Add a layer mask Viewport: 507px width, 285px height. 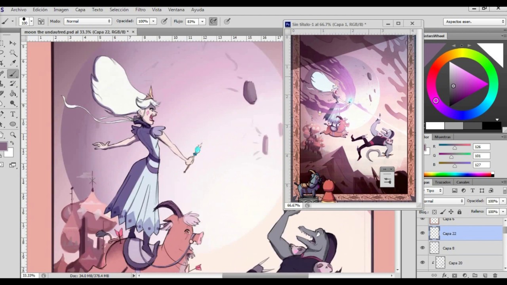tap(455, 275)
